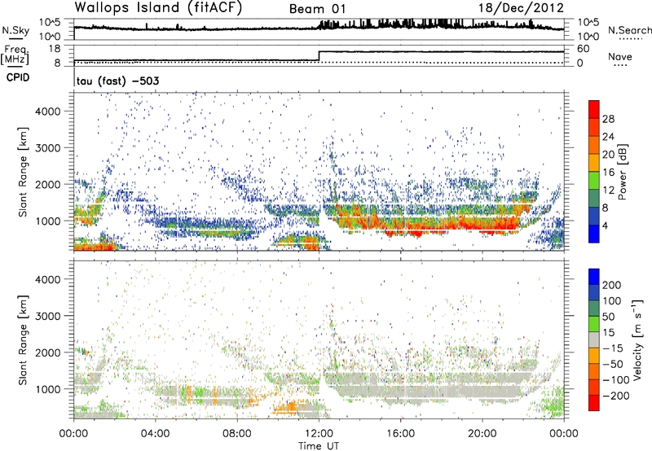Select the 'Nave' legend label
This screenshot has height=451, width=652.
(619, 57)
